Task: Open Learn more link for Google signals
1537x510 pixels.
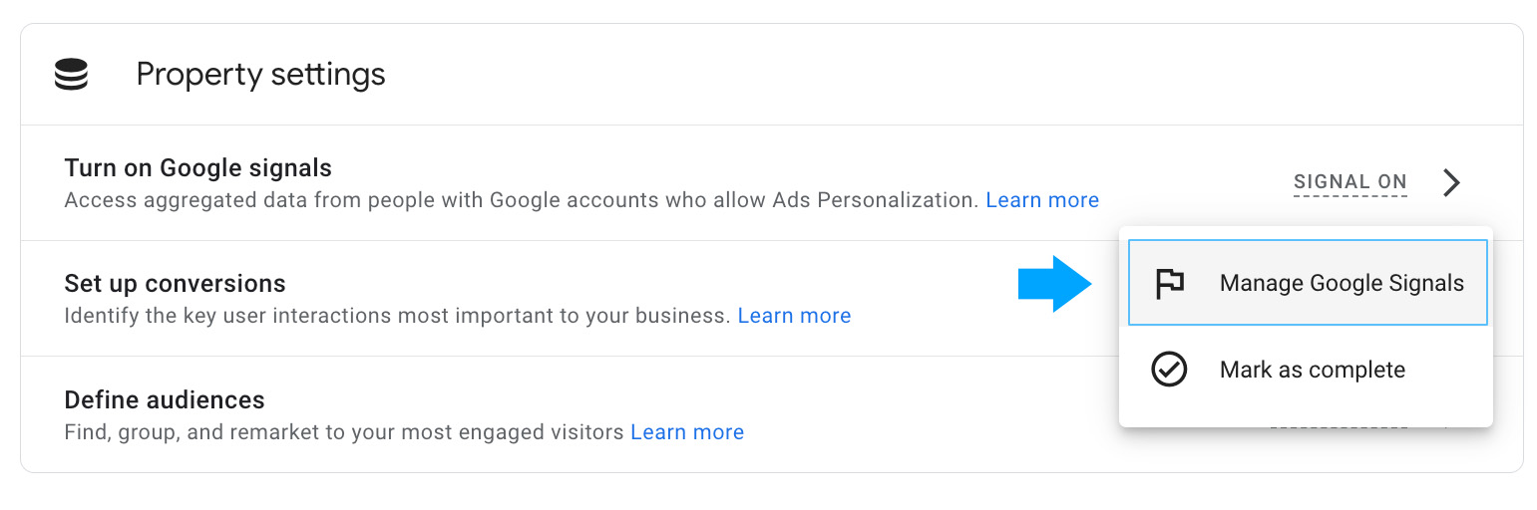Action: click(x=1041, y=200)
